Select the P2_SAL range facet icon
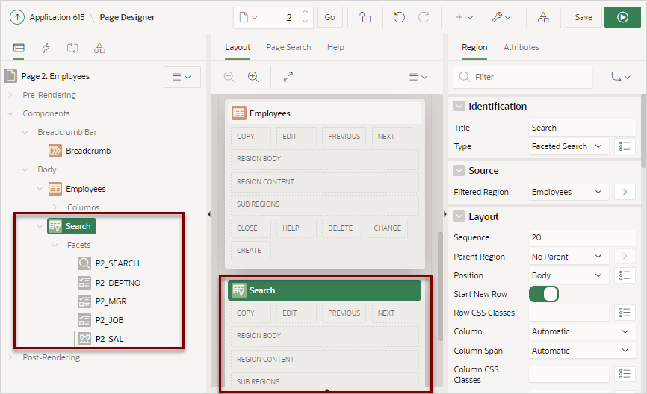This screenshot has width=647, height=394. pos(84,339)
